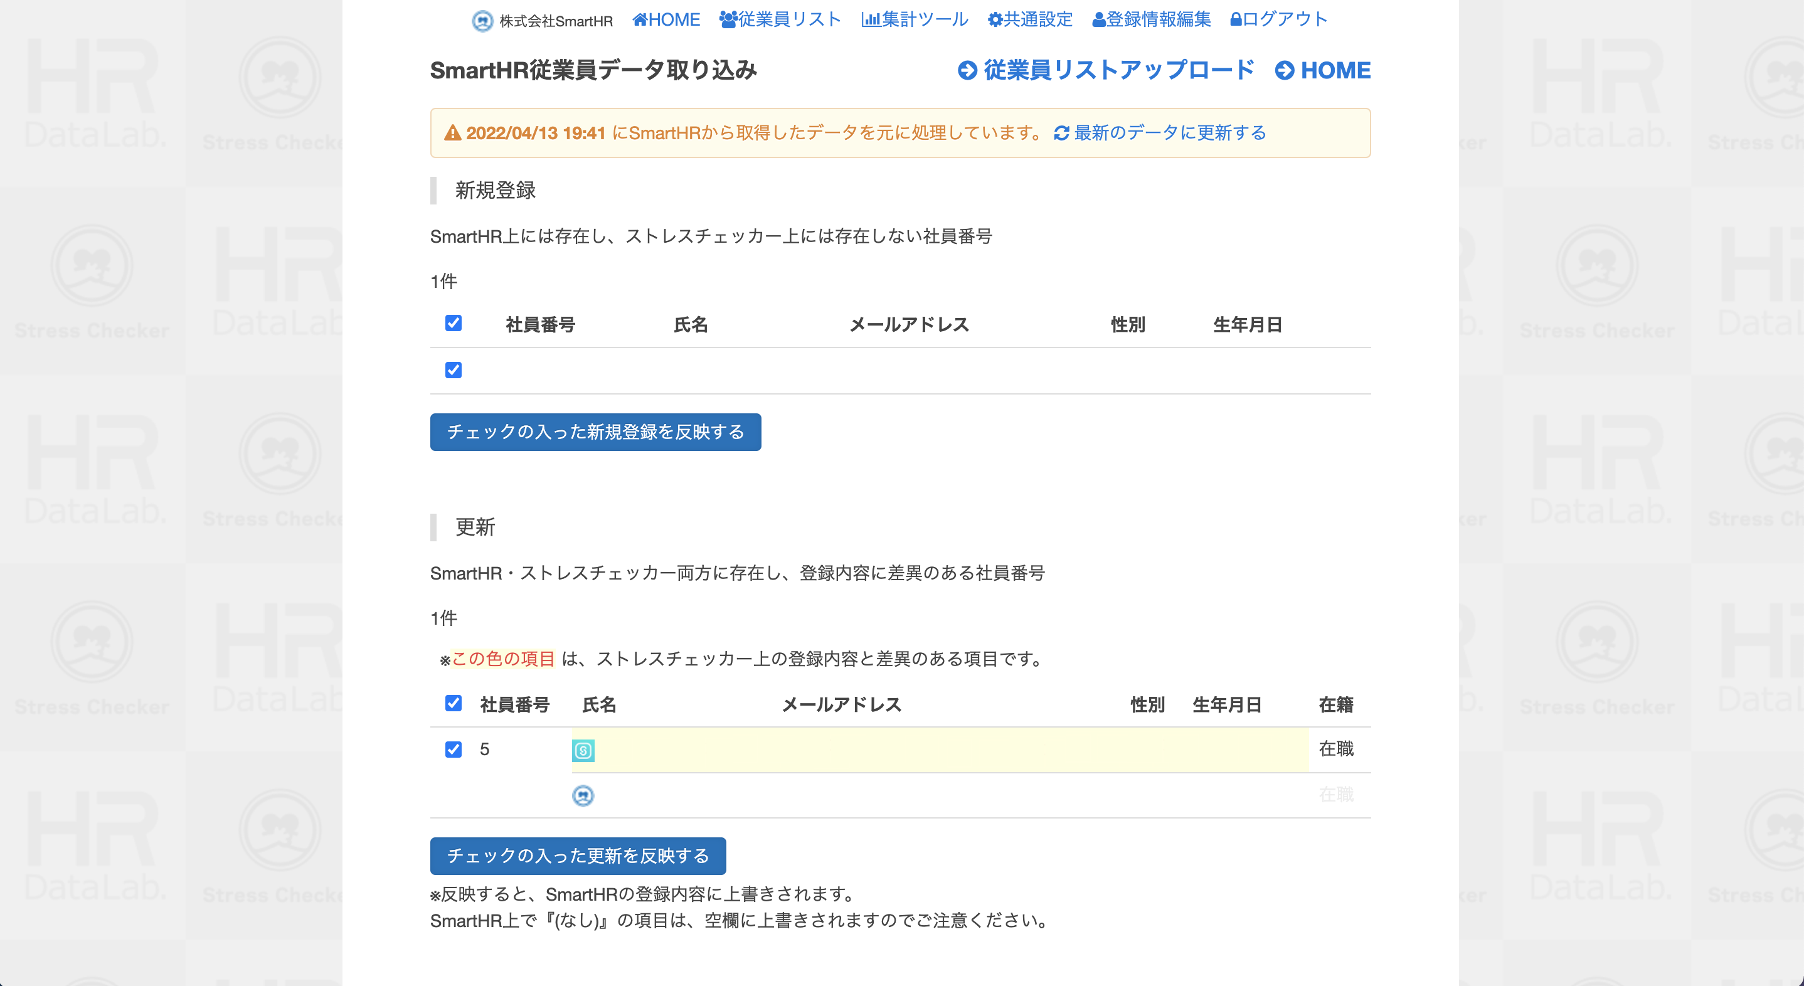This screenshot has height=986, width=1804.
Task: Click チェックの入った新規登録を反映する button
Action: coord(595,432)
